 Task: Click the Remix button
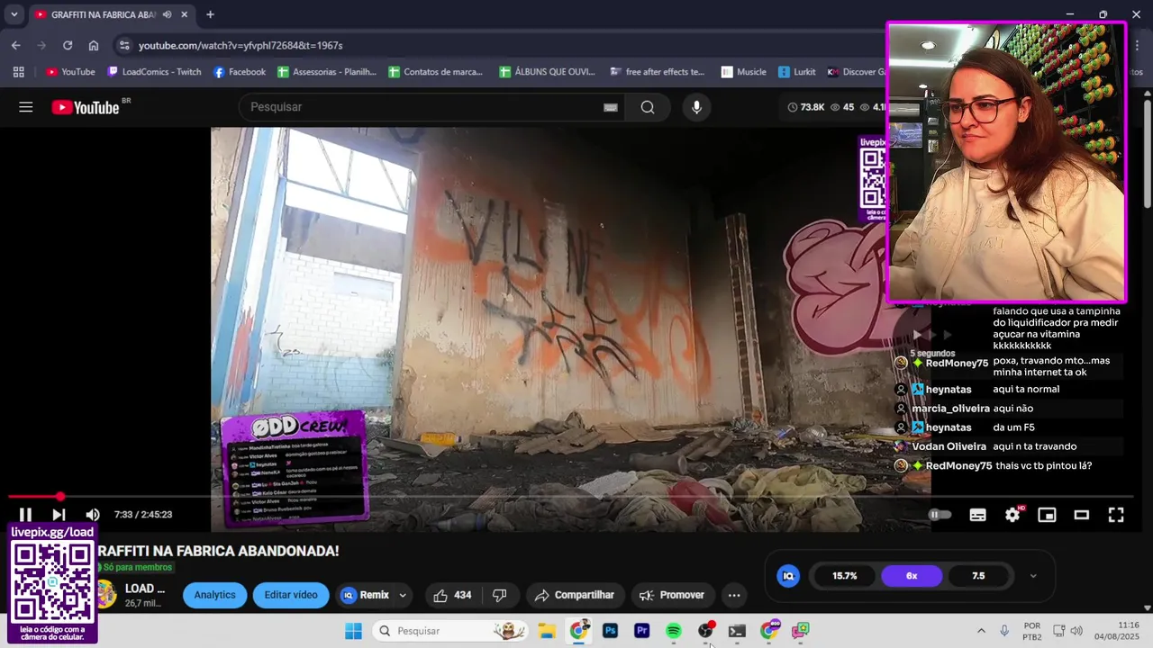(x=366, y=595)
